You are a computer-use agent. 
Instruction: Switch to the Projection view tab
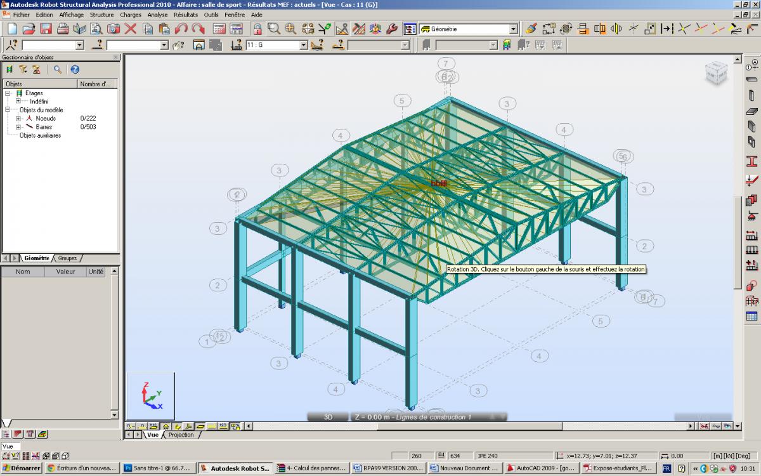(181, 435)
